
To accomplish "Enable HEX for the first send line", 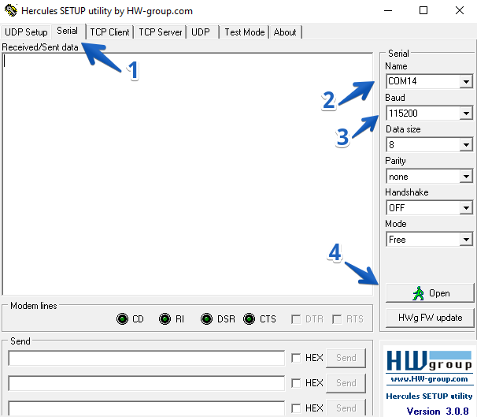I will click(296, 358).
